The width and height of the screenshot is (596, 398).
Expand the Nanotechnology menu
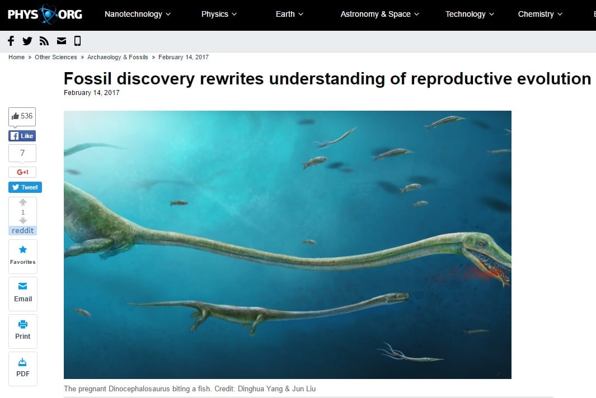pos(138,15)
